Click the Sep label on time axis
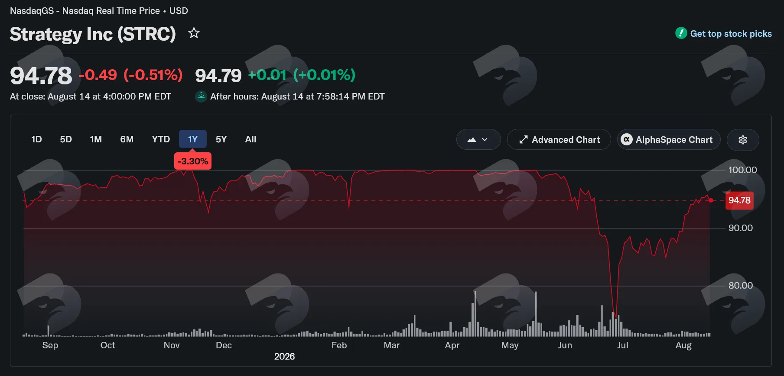The height and width of the screenshot is (376, 784). tap(50, 345)
